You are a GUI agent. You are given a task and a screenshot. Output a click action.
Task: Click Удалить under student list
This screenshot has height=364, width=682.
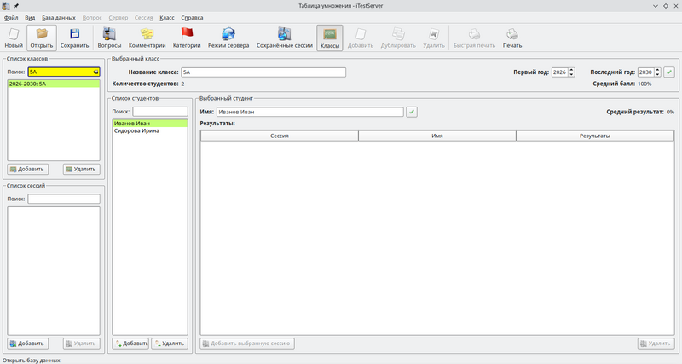point(169,344)
